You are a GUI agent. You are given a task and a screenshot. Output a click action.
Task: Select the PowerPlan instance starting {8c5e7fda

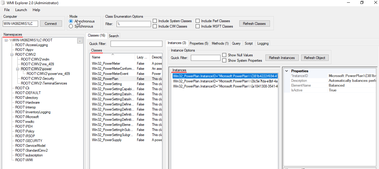click(225, 81)
